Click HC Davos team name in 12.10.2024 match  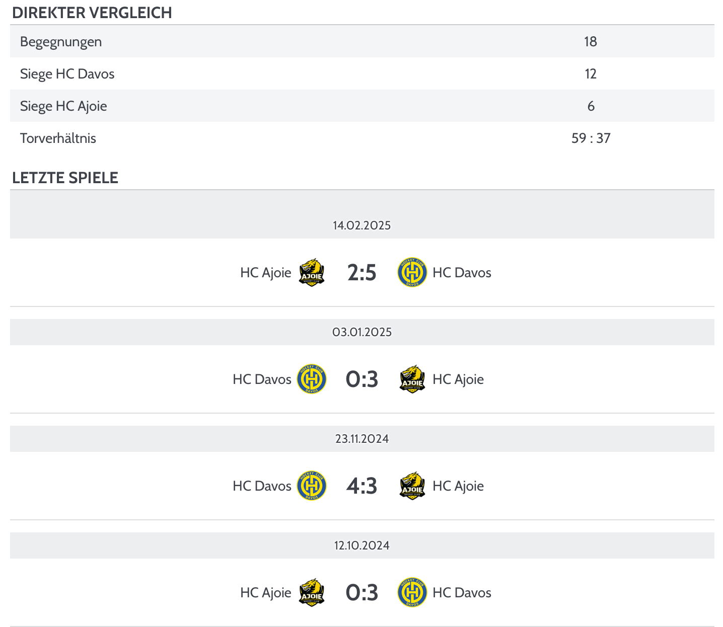point(462,593)
